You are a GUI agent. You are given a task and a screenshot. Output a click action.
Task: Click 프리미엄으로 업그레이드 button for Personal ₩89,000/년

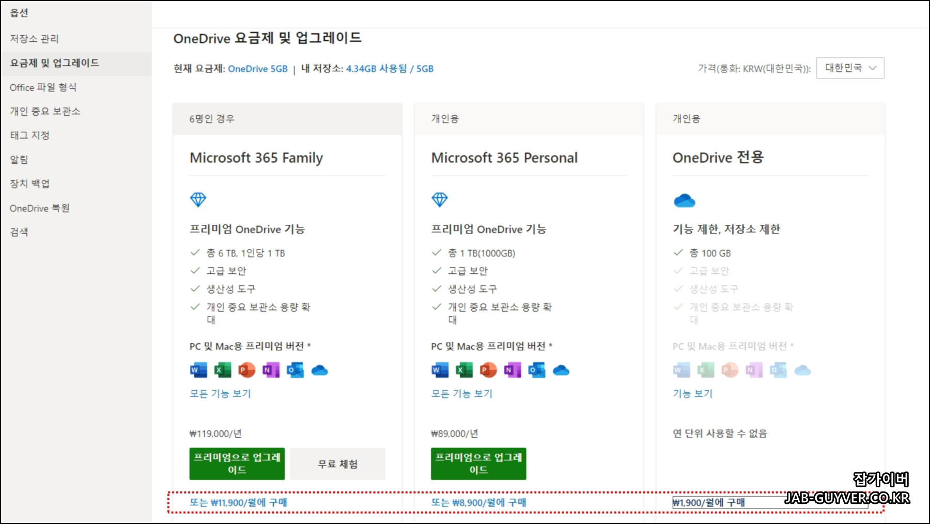(x=478, y=464)
